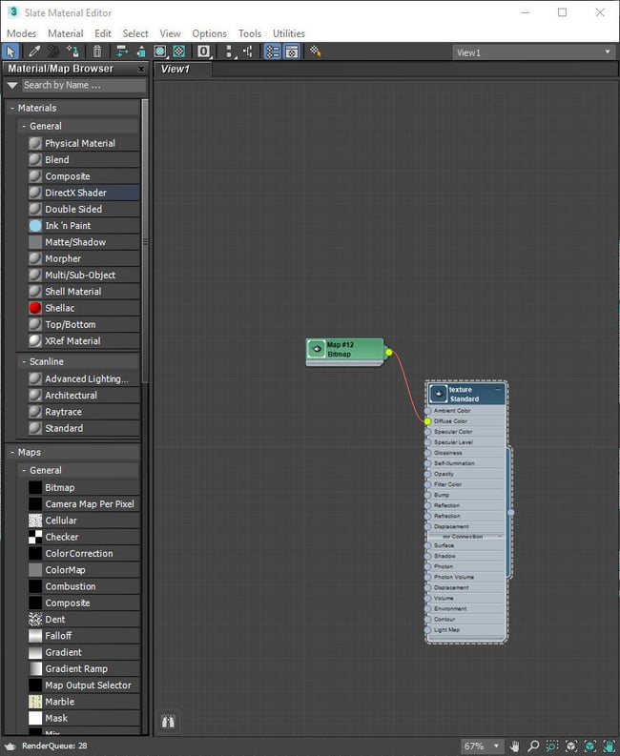
Task: Close the Material/Map Browser panel
Action: pos(141,70)
